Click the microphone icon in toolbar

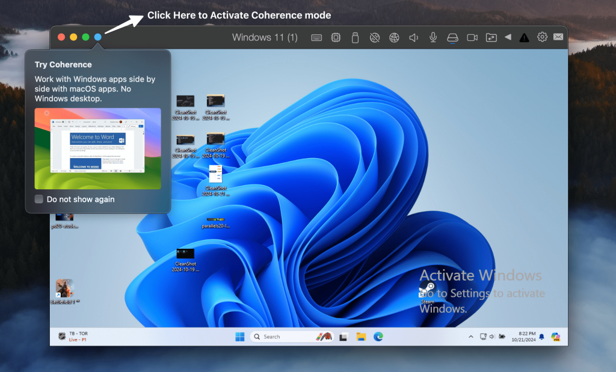point(433,38)
